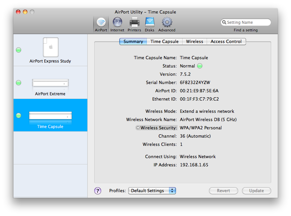Click the Wireless Clients count 1
Screen dimensions: 291x216
pos(181,144)
